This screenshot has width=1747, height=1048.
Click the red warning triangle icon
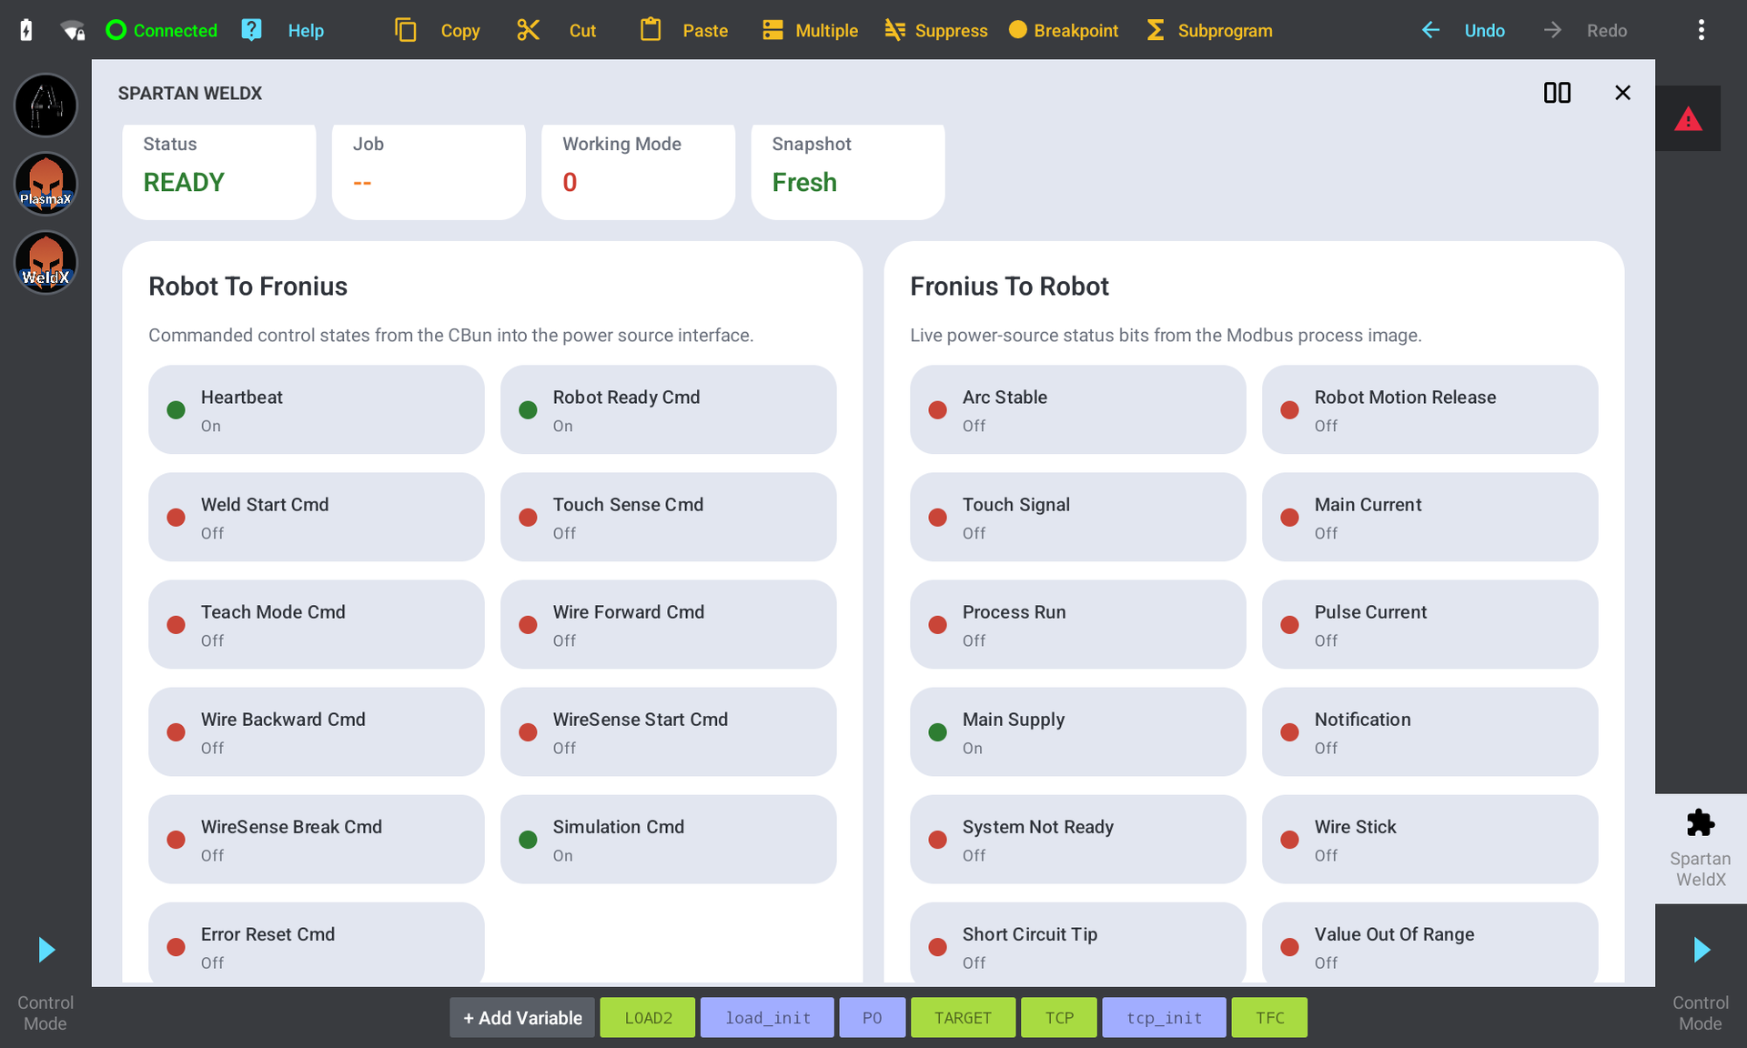coord(1688,118)
